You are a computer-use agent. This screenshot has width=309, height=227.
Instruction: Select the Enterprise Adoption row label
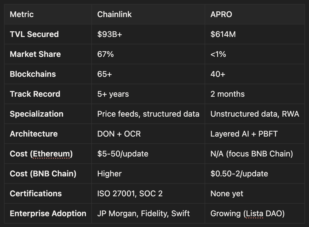coord(48,213)
